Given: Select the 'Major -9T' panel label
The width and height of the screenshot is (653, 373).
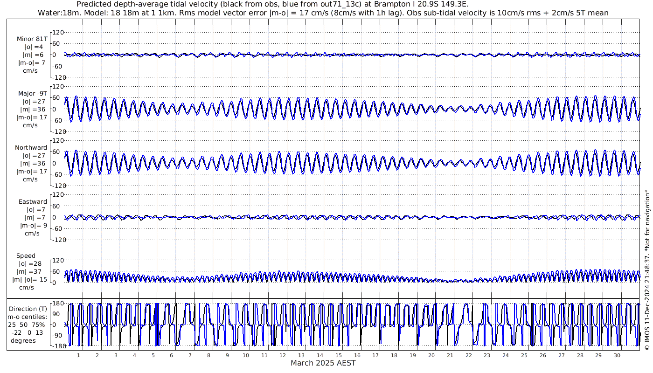Looking at the screenshot, I should [32, 94].
